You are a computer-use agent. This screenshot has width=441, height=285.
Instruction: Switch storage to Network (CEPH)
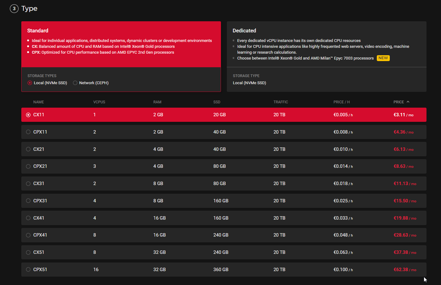[x=75, y=83]
